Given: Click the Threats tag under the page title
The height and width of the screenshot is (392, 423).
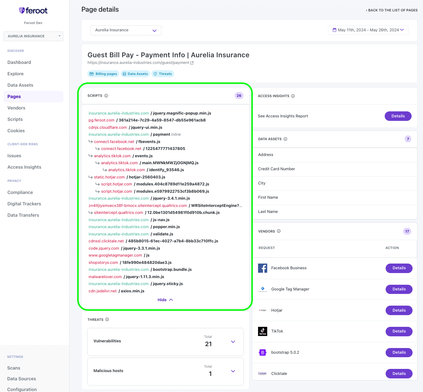Looking at the screenshot, I should pyautogui.click(x=163, y=74).
